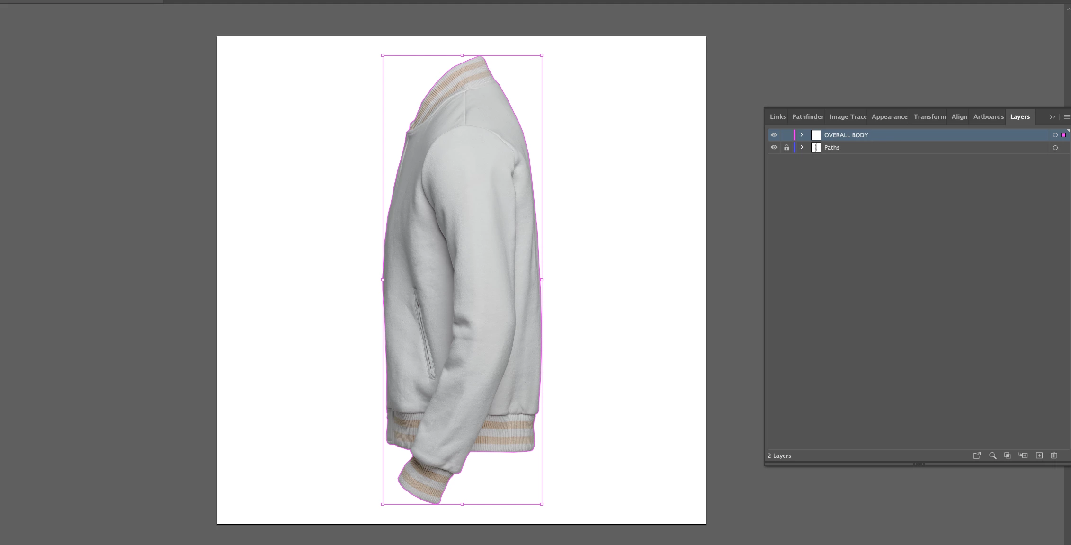Click double-arrow to show hidden panel tabs
Image resolution: width=1071 pixels, height=545 pixels.
pyautogui.click(x=1052, y=117)
